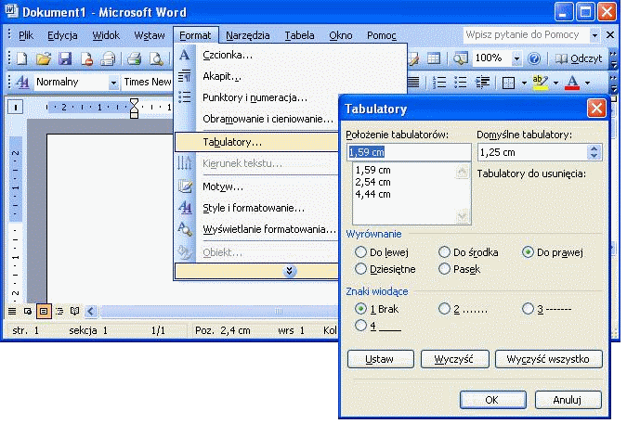Click the red font color A icon
Screen dimensions: 627x424
(572, 83)
